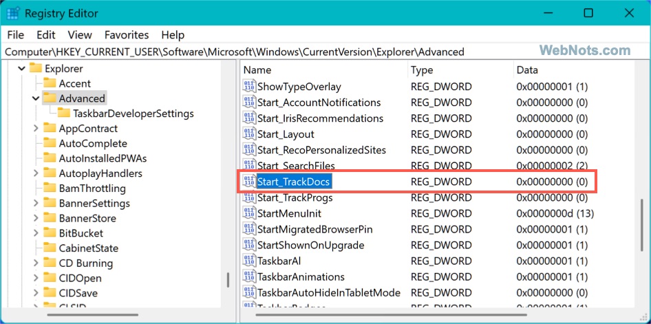Open the View menu
This screenshot has height=324, width=651.
point(80,35)
